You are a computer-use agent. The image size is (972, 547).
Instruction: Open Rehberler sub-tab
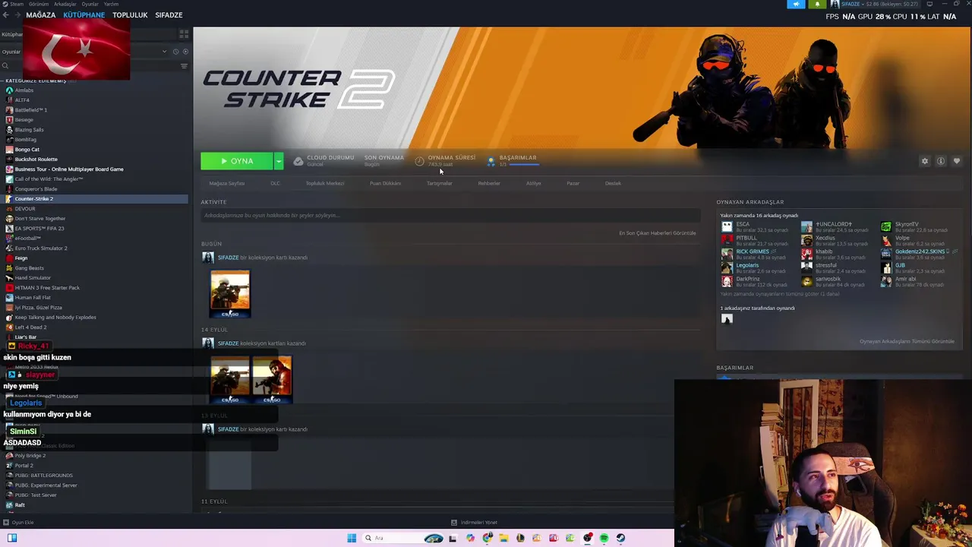coord(489,183)
